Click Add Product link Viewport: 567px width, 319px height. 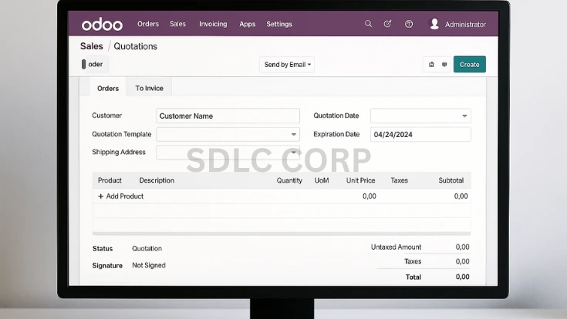125,196
